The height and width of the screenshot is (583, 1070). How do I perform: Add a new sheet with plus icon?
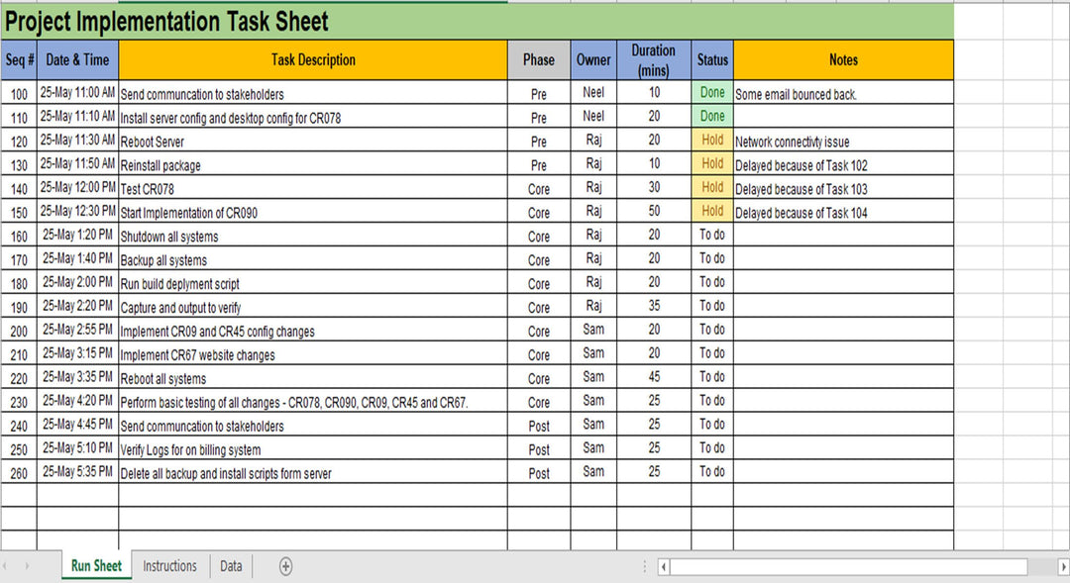tap(286, 566)
